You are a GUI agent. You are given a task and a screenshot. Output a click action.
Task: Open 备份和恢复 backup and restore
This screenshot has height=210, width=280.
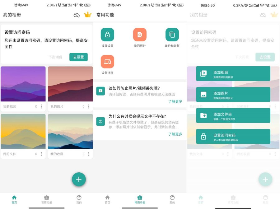click(x=172, y=34)
